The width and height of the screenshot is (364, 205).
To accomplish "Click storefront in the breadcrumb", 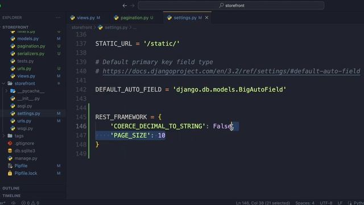I will [82, 27].
